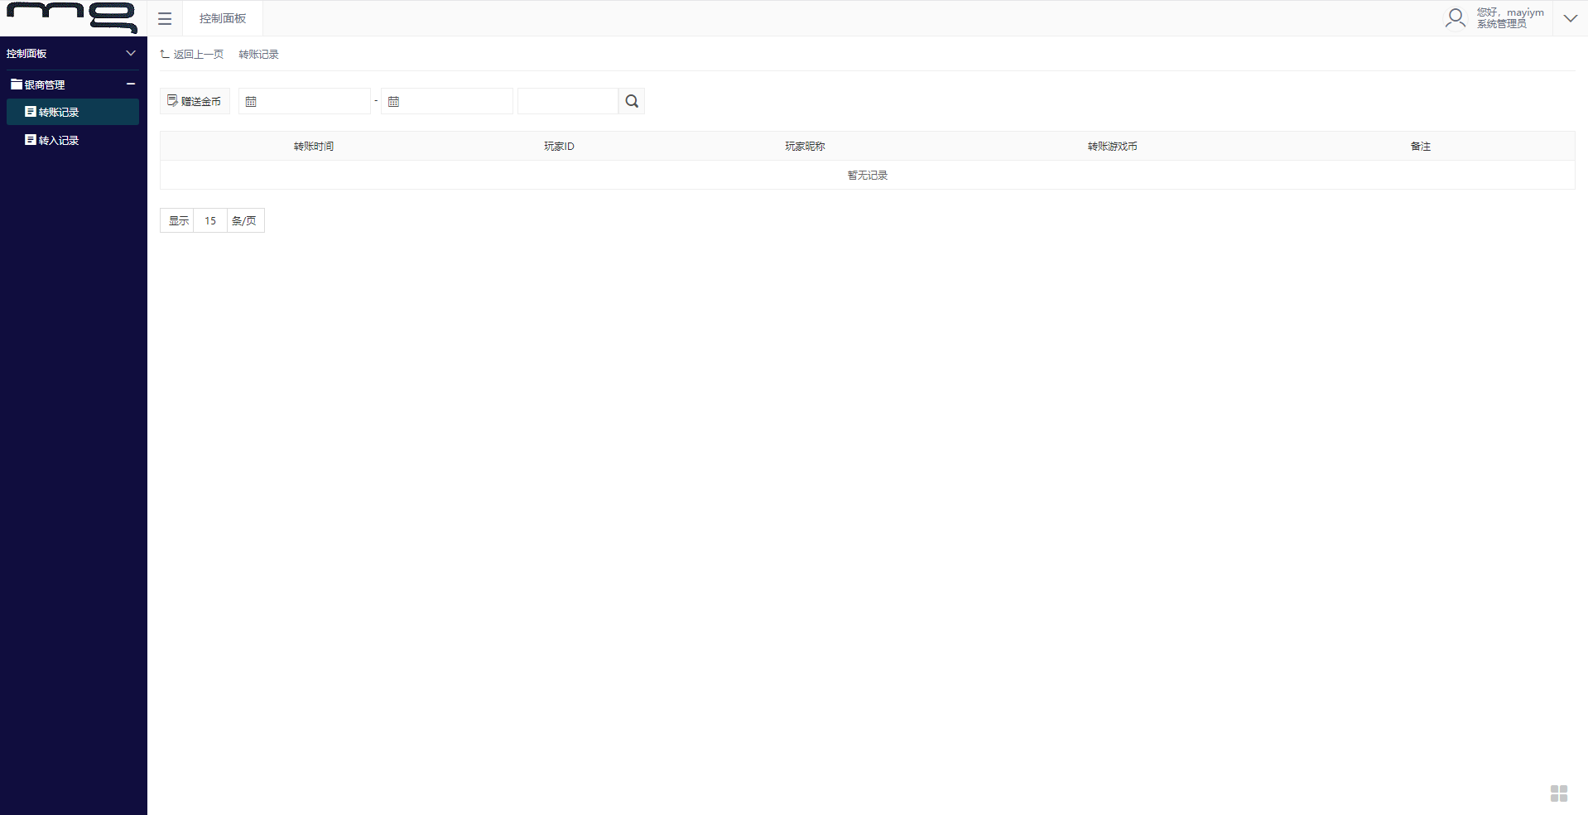Select 转账记录 in the sidebar
The width and height of the screenshot is (1588, 815).
pos(58,112)
